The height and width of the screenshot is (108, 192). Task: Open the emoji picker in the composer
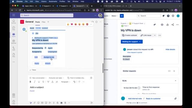point(38,103)
